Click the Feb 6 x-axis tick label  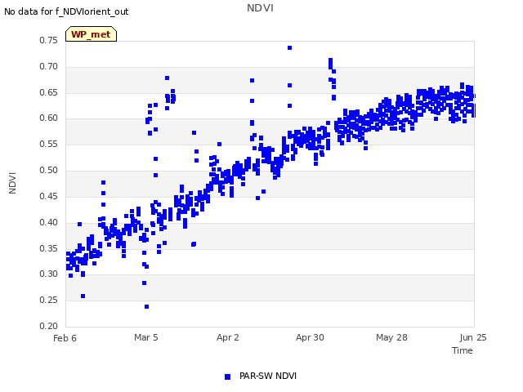65,338
